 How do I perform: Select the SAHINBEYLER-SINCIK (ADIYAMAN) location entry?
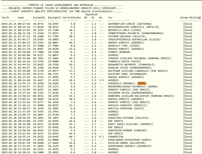130,24
